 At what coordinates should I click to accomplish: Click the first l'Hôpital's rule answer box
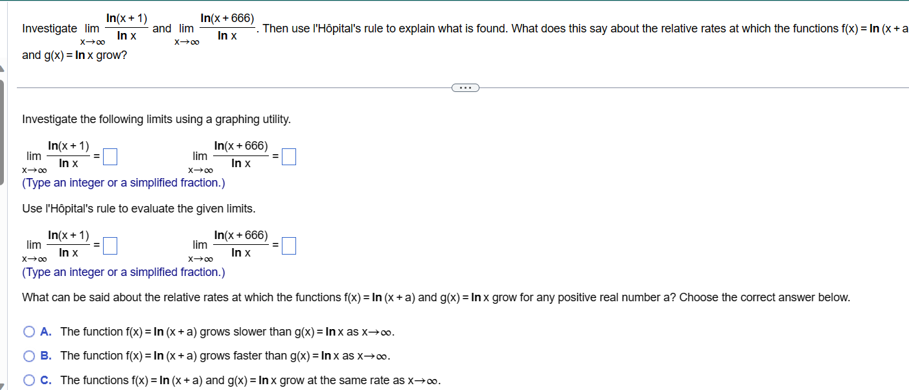coord(110,246)
